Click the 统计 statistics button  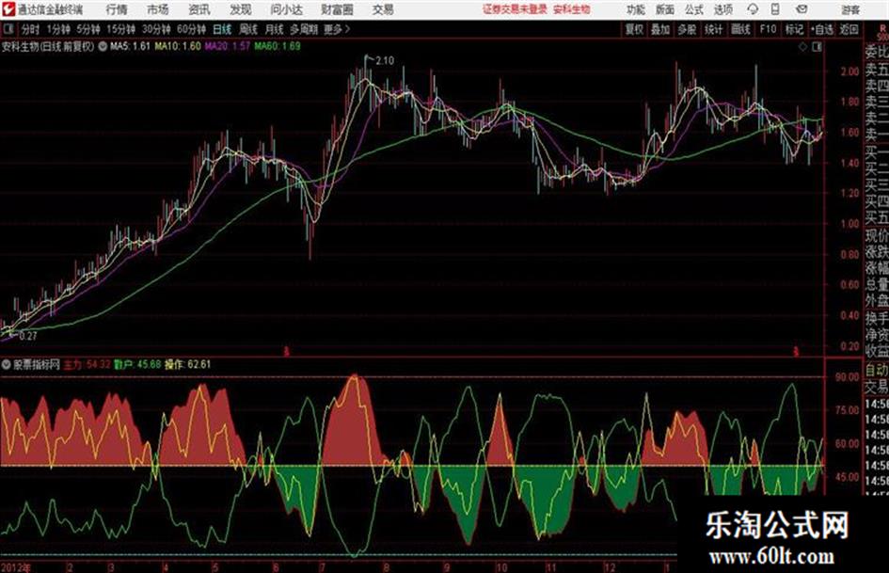pos(713,29)
